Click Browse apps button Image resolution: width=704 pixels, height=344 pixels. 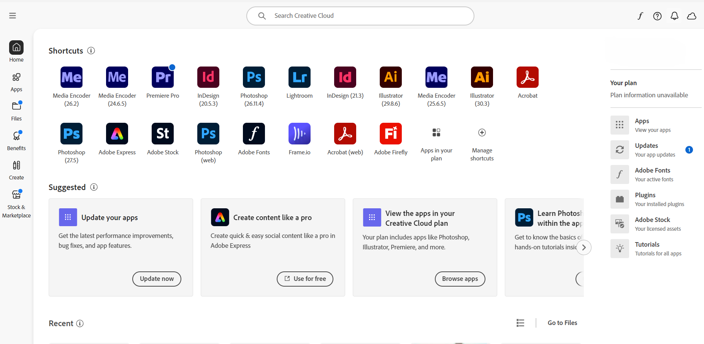click(460, 279)
